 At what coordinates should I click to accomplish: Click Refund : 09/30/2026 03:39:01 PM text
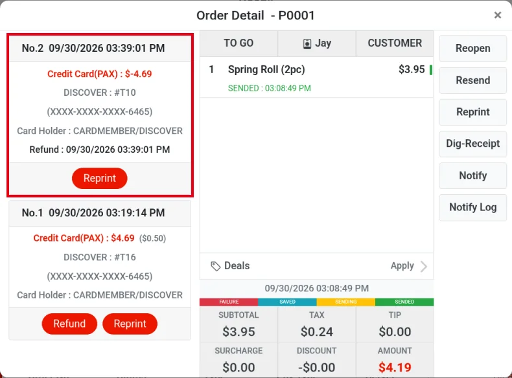pyautogui.click(x=100, y=150)
